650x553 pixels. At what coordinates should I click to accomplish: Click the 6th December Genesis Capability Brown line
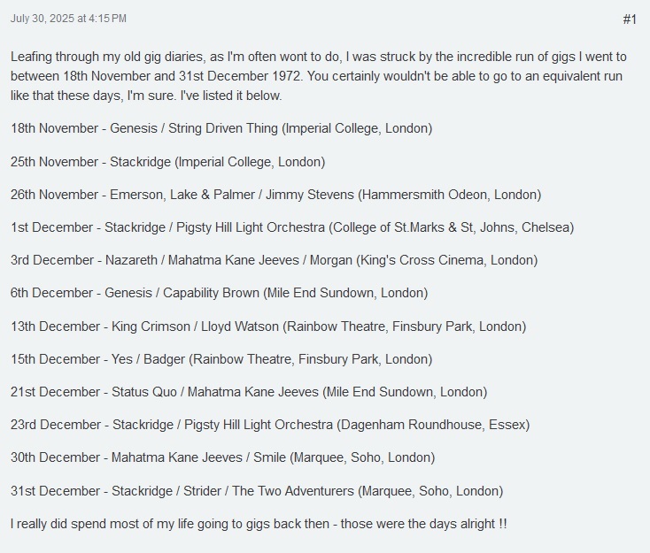coord(220,293)
